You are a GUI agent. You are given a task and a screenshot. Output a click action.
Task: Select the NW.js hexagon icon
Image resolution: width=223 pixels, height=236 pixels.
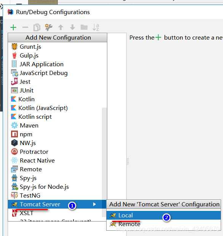click(14, 143)
